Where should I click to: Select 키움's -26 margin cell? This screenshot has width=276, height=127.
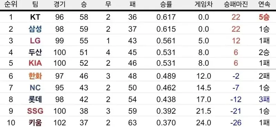pos(236,123)
